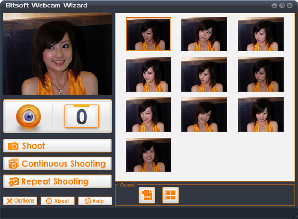Select the middle thumbnail in the third row
This screenshot has height=219, width=298.
204,114
